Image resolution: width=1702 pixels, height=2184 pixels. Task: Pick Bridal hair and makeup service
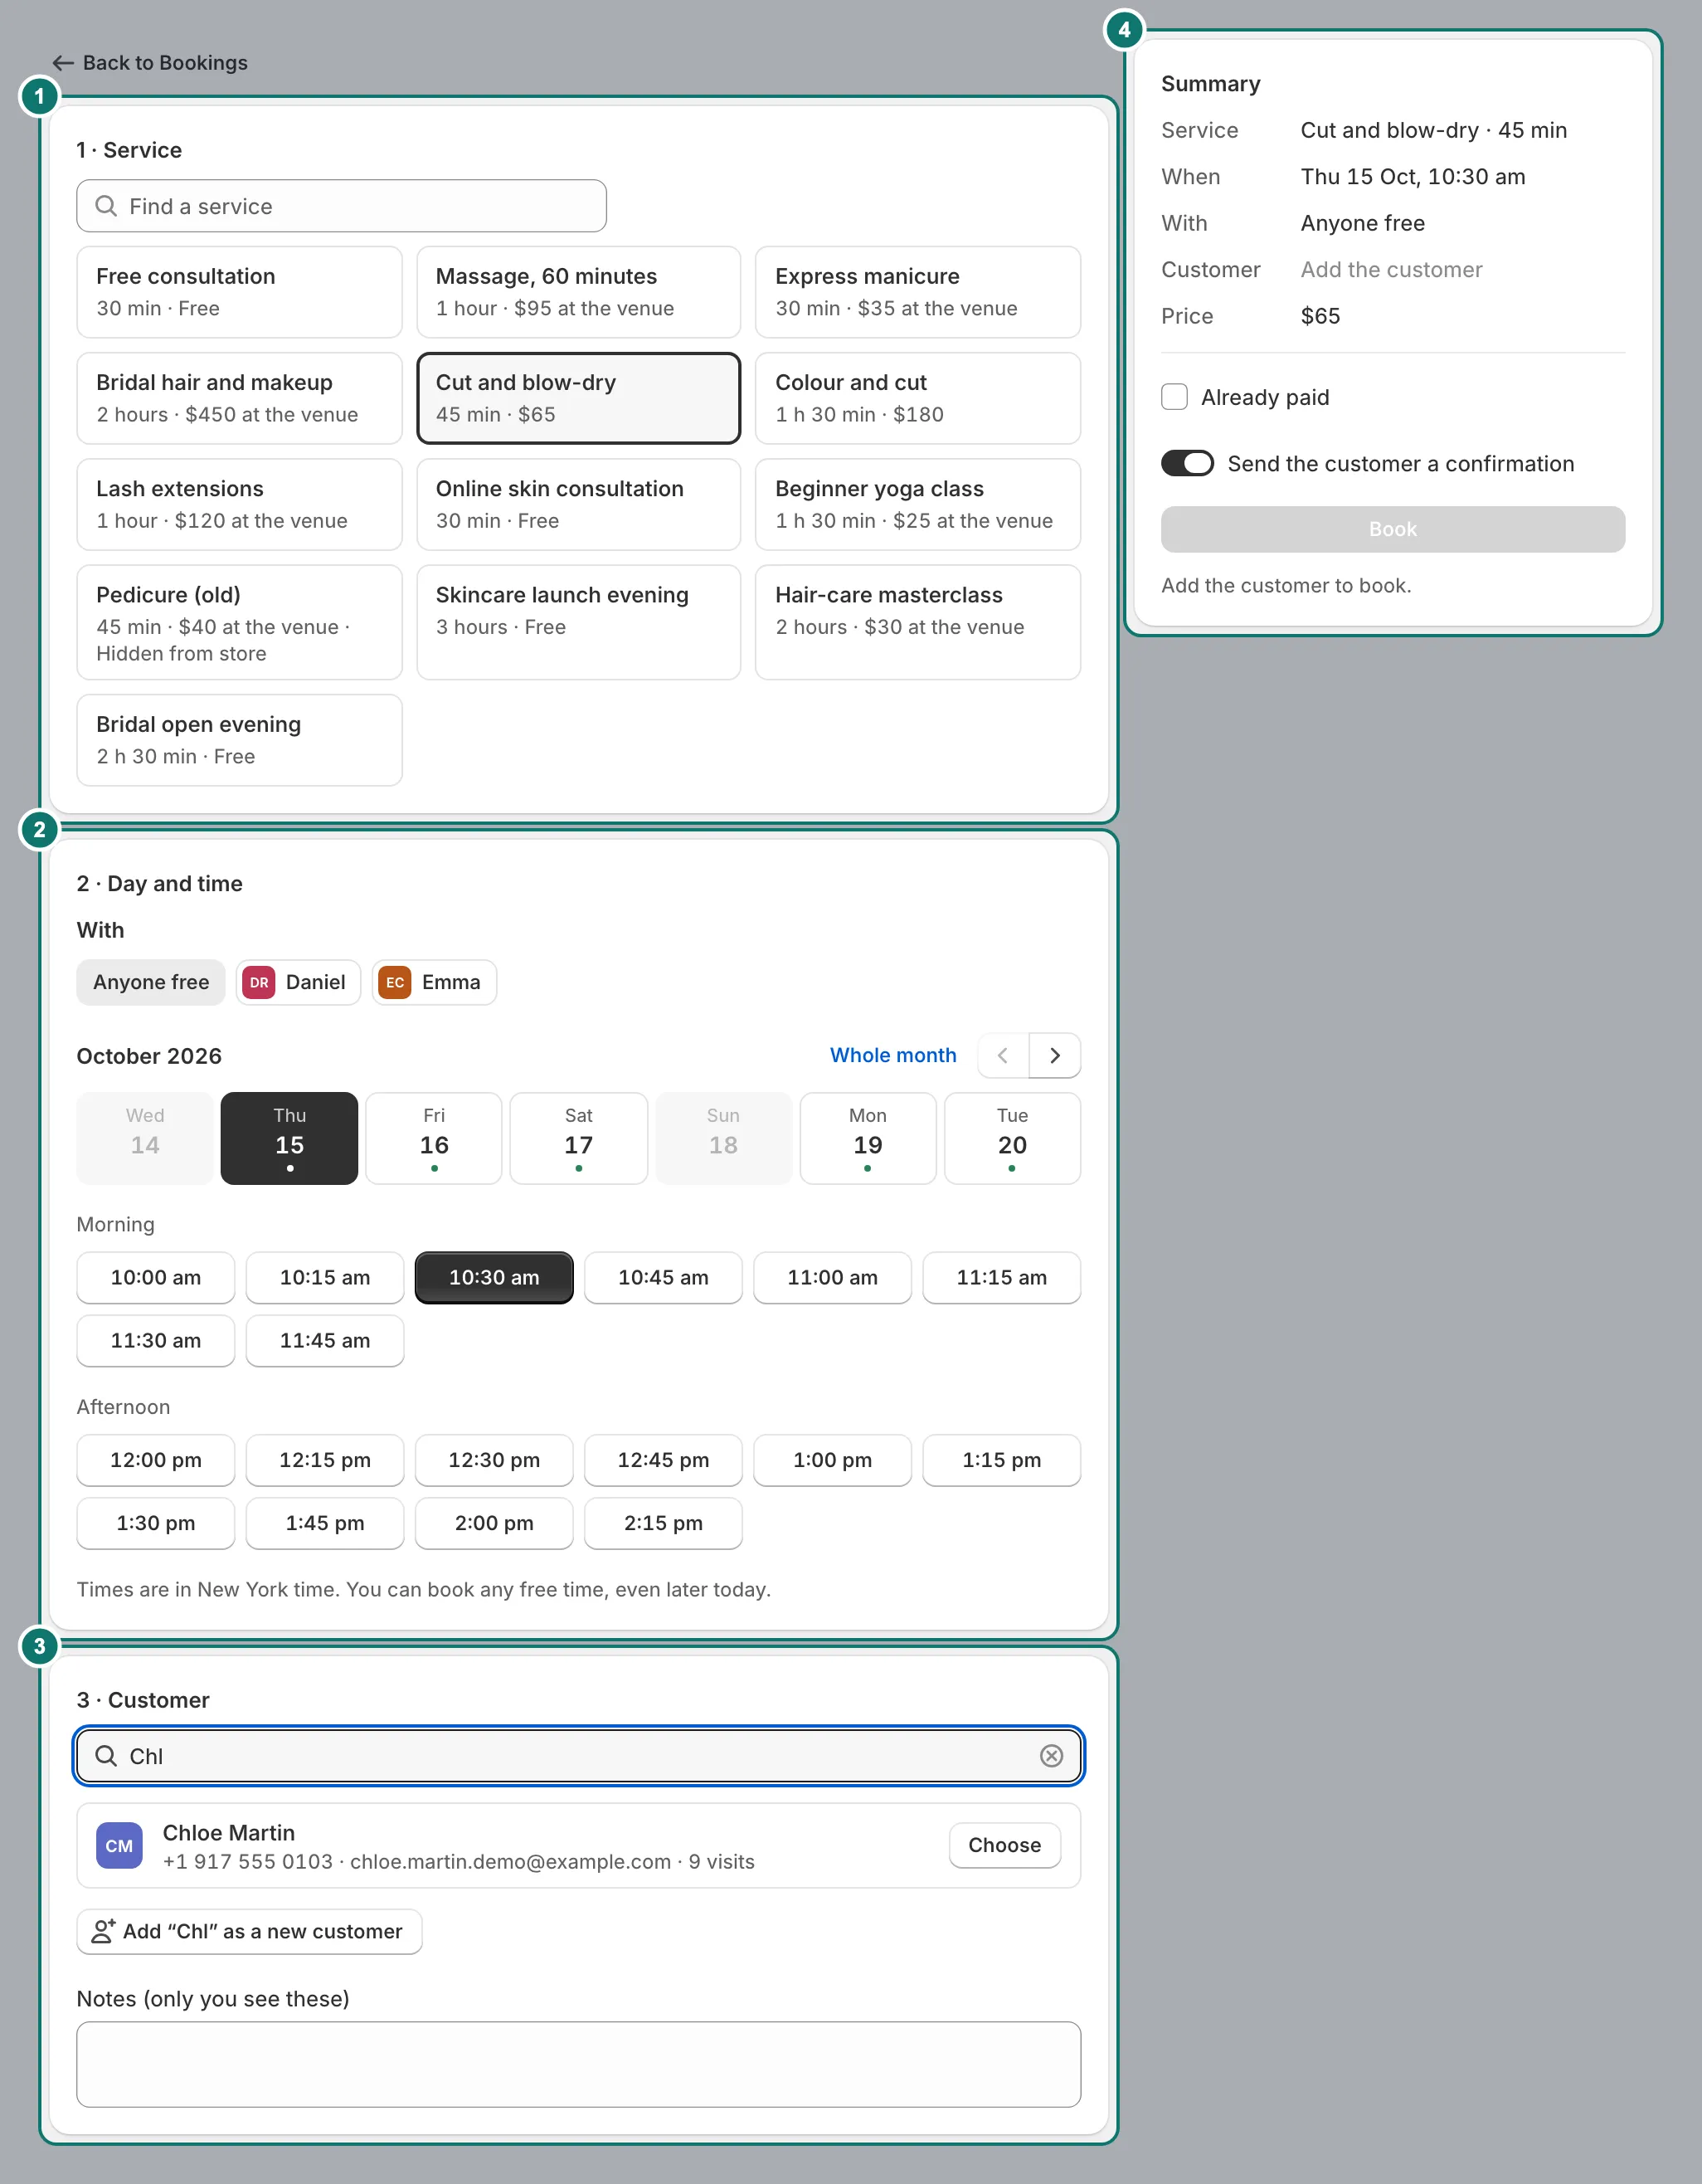tap(239, 398)
